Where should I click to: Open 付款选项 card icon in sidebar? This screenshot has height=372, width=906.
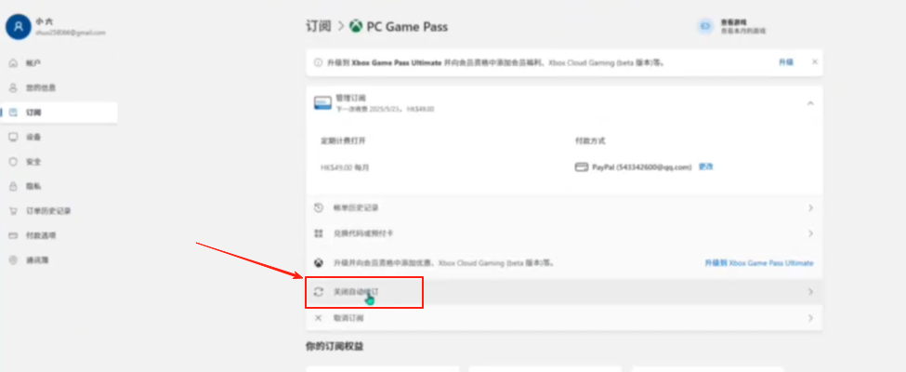coord(13,235)
